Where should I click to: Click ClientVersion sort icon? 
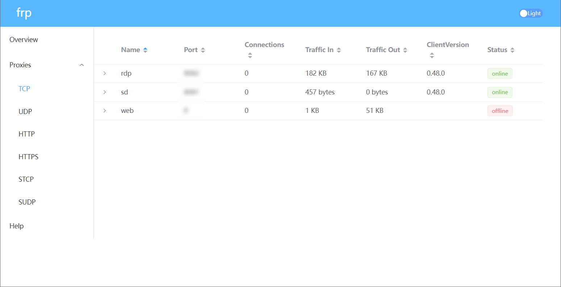432,55
